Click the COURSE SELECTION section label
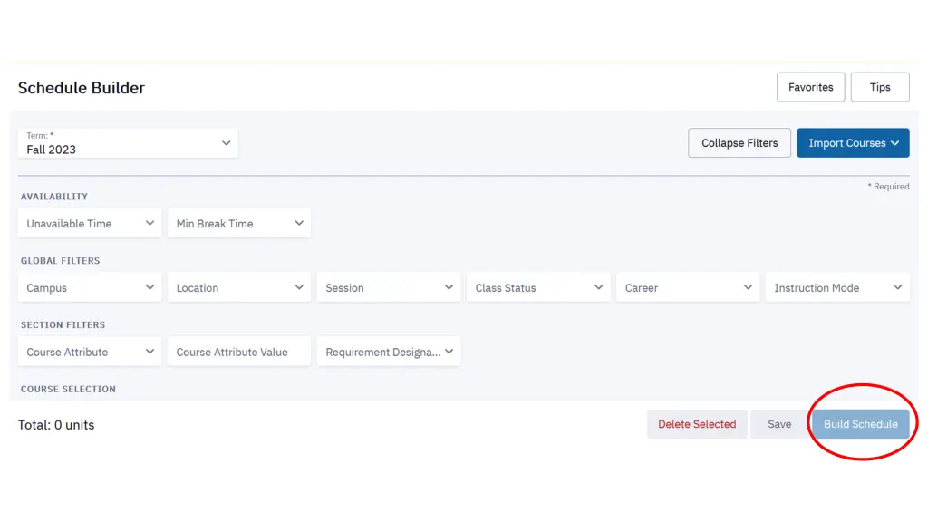This screenshot has width=928, height=522. [68, 389]
